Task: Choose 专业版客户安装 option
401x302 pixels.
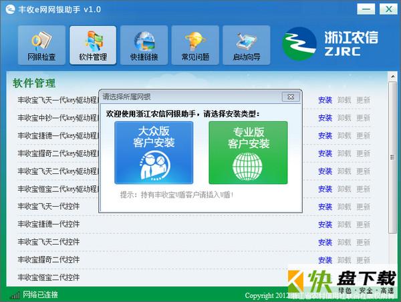Action: [248, 153]
